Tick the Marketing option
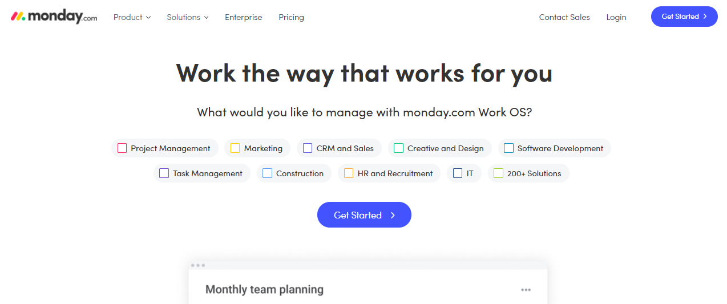 (235, 148)
